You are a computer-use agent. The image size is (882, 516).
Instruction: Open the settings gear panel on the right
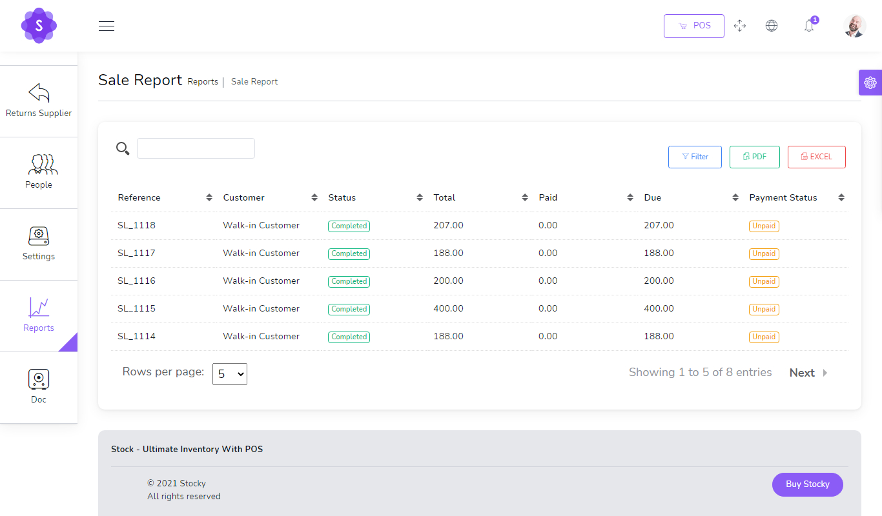(x=870, y=83)
